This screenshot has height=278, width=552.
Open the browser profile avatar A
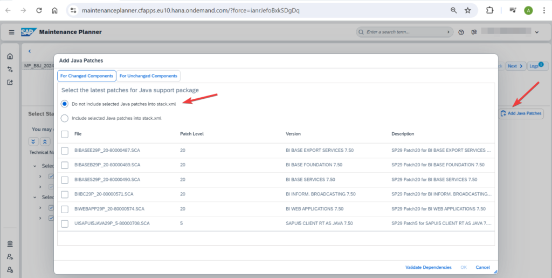pos(528,11)
